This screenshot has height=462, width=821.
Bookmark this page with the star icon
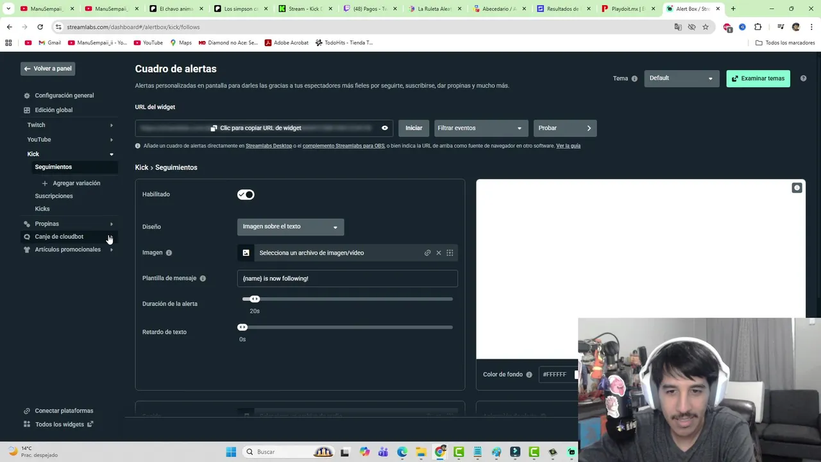[706, 27]
